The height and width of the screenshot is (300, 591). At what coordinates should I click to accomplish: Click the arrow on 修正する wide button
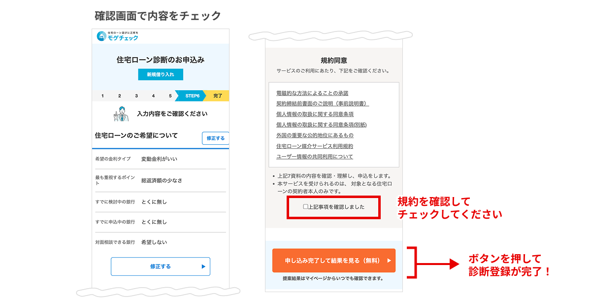click(x=203, y=267)
